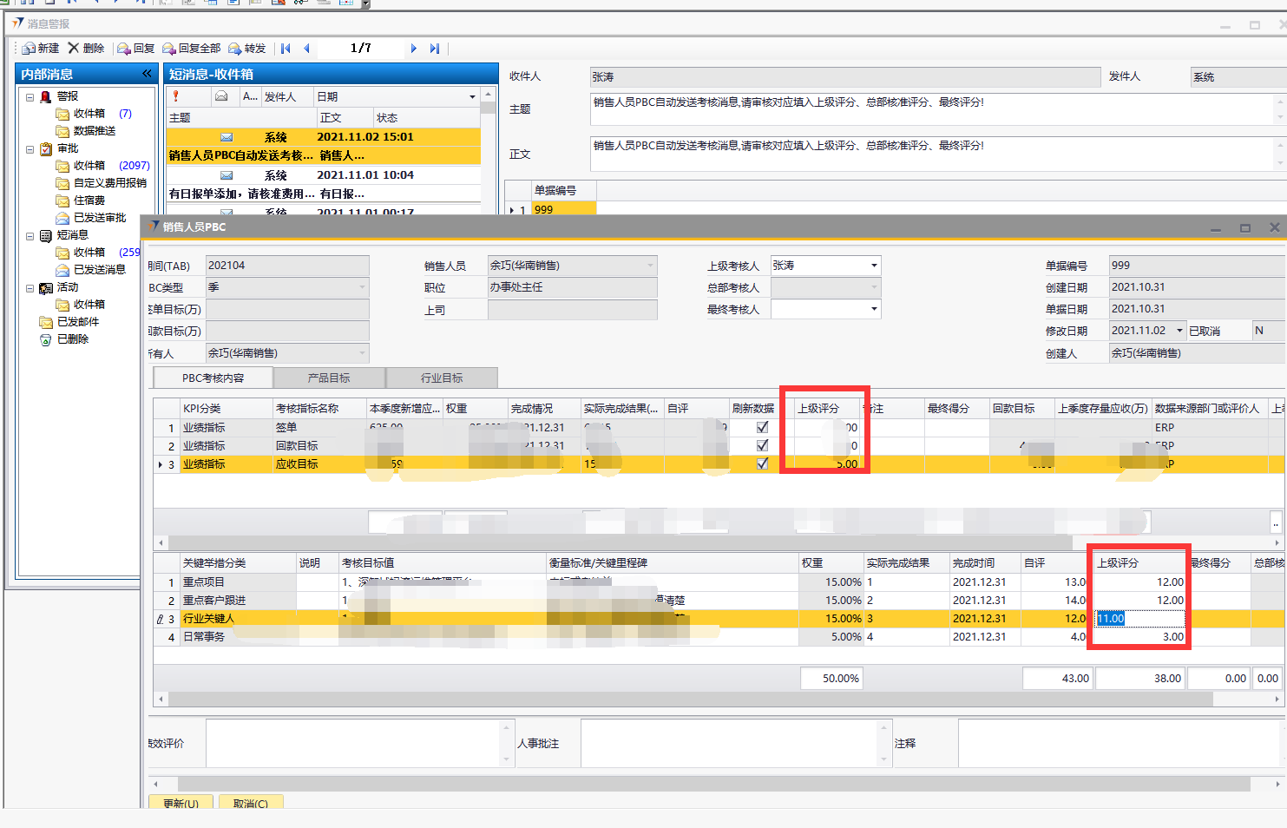The height and width of the screenshot is (828, 1287).
Task: Collapse the 审批 tree node
Action: (x=30, y=149)
